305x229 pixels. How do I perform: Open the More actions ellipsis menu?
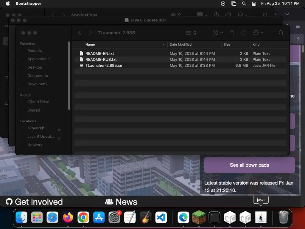click(258, 33)
